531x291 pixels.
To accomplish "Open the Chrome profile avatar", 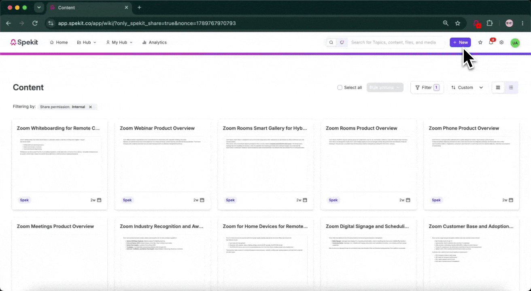I will pyautogui.click(x=509, y=23).
